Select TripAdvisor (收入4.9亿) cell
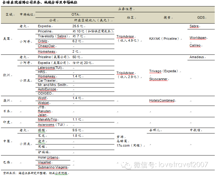 pyautogui.click(x=128, y=38)
